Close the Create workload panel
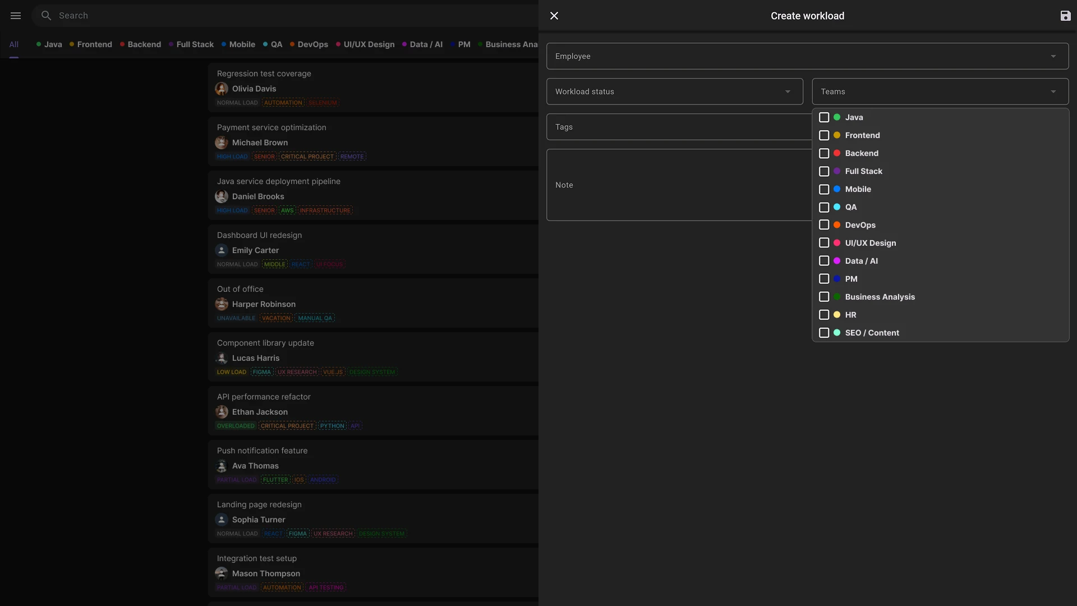1077x606 pixels. (x=554, y=16)
